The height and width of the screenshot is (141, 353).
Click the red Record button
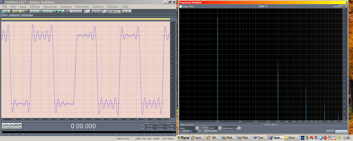[x=20, y=128]
